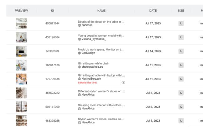Click the L size badge for 59303329

[x=181, y=51]
